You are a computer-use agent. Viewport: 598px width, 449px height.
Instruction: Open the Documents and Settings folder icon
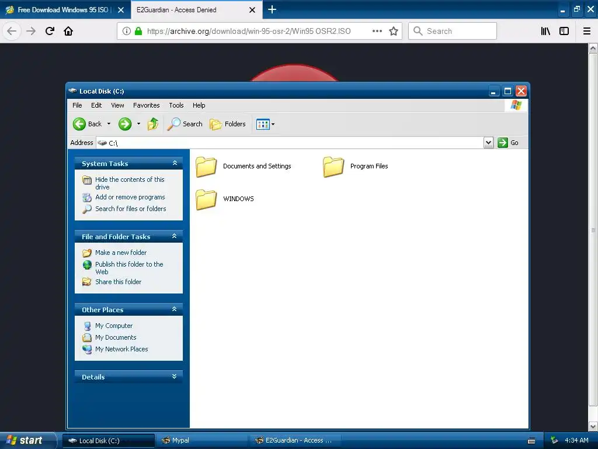click(206, 167)
